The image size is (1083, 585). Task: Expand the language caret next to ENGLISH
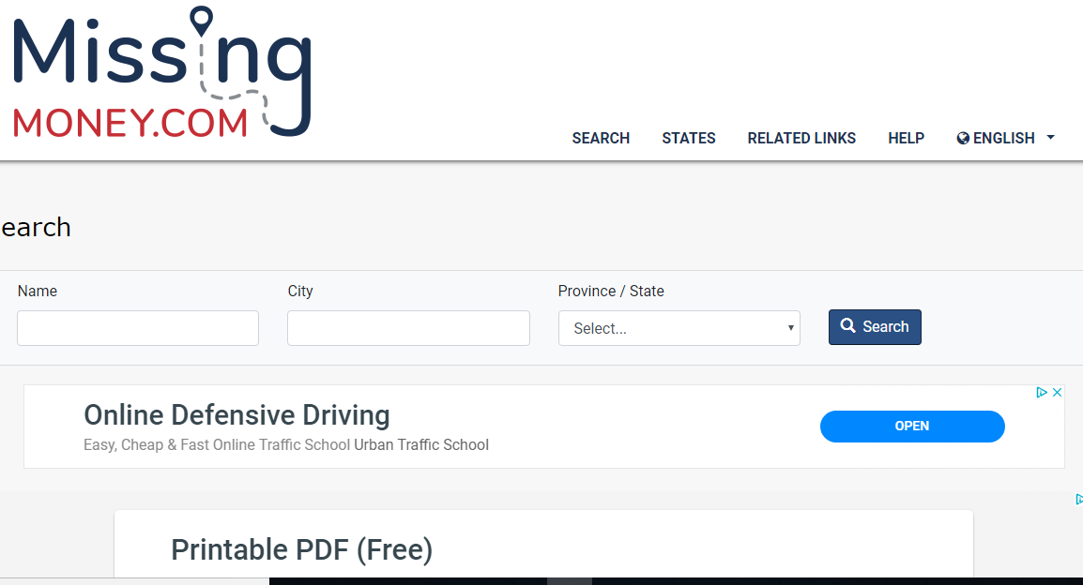pyautogui.click(x=1050, y=138)
